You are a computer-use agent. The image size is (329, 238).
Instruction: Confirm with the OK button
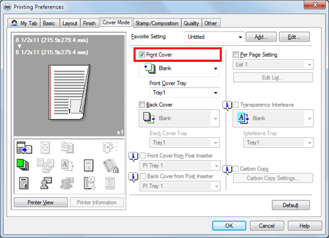[229, 226]
